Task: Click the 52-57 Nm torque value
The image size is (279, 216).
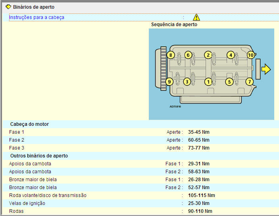Action: click(x=199, y=188)
